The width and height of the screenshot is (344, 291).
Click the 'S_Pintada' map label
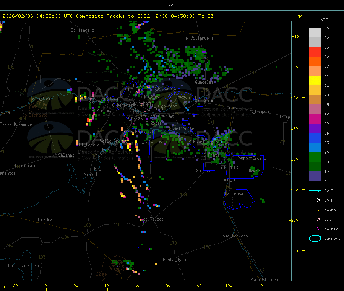coord(102,111)
